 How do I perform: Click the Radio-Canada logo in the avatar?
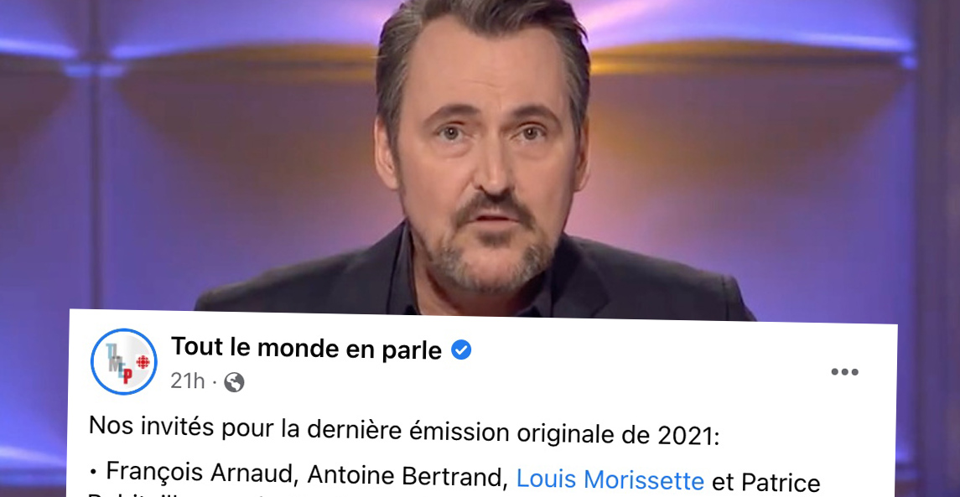[143, 362]
